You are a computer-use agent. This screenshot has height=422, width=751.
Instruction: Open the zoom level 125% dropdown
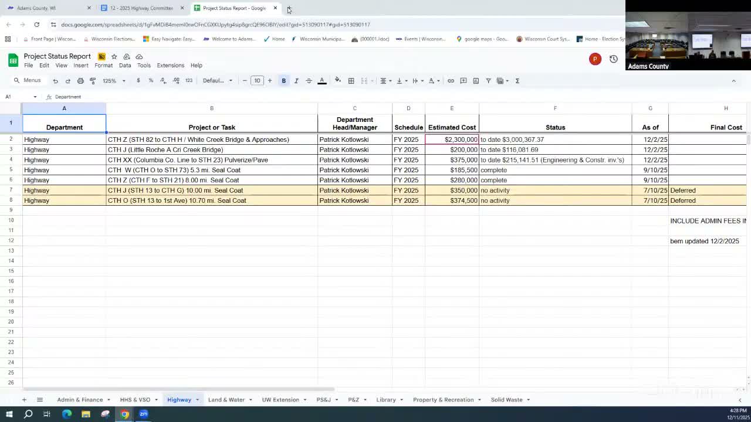click(x=114, y=81)
